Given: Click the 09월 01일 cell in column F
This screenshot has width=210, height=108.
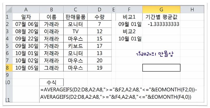Looking at the screenshot, I should pos(129,24).
